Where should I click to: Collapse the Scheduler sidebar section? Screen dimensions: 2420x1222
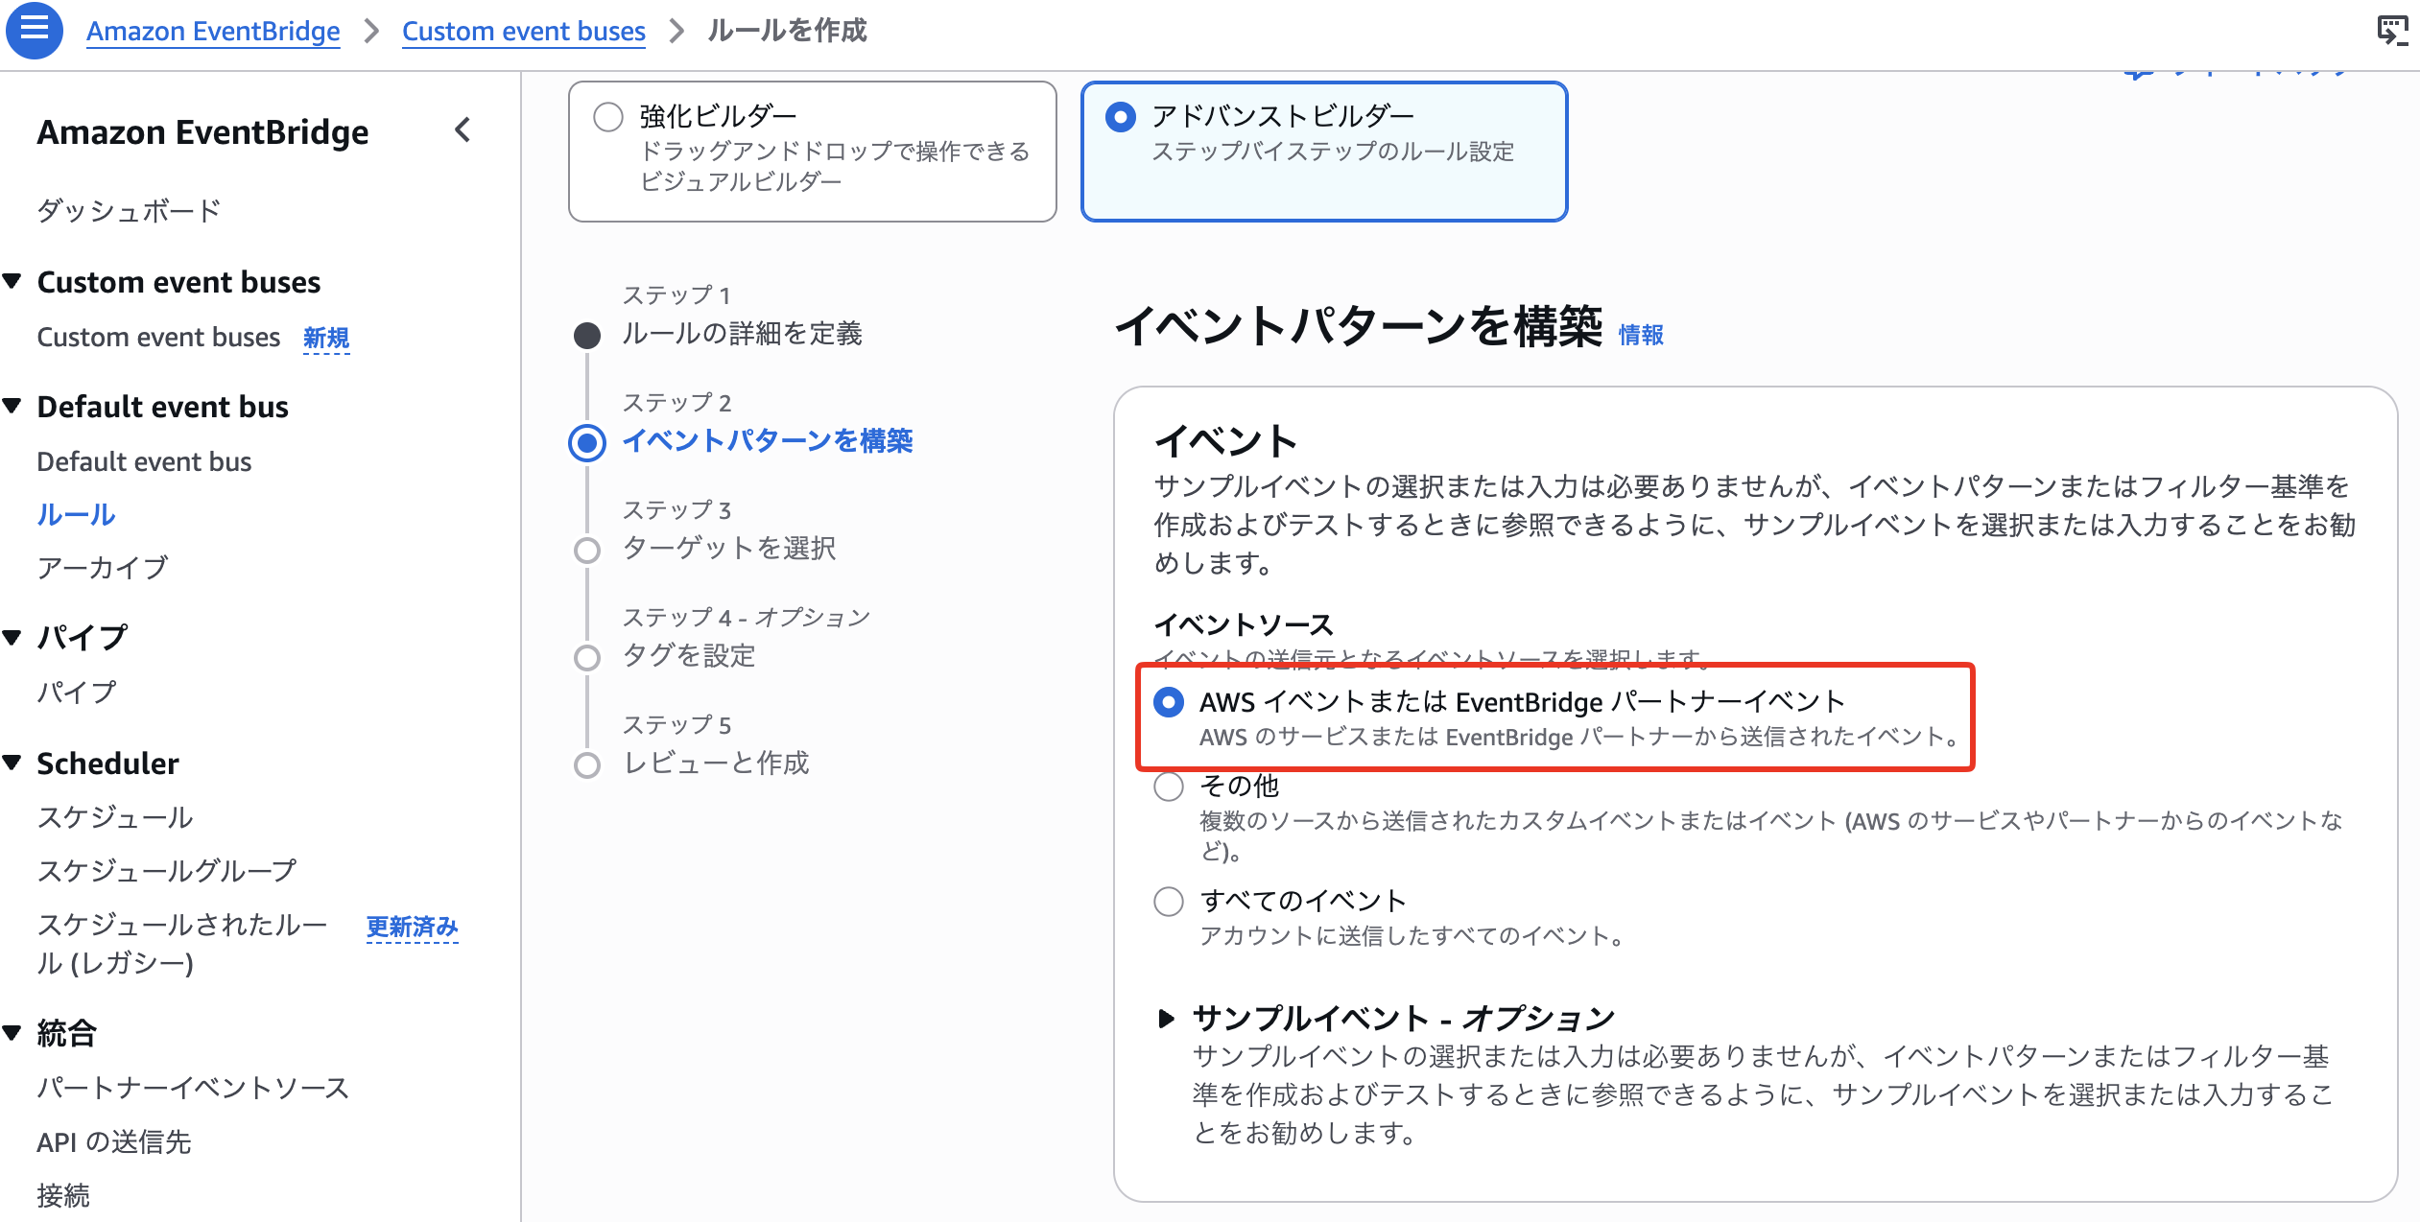coord(12,763)
